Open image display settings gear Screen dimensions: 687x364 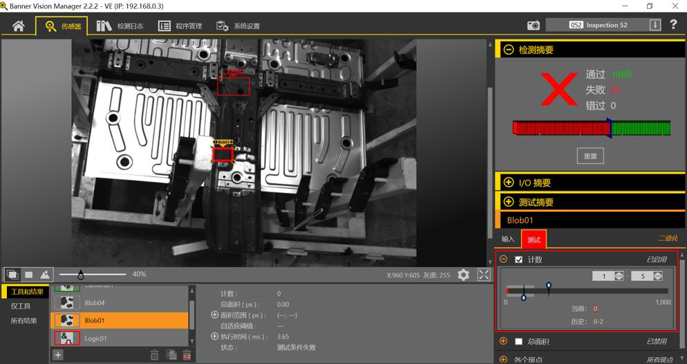[463, 275]
